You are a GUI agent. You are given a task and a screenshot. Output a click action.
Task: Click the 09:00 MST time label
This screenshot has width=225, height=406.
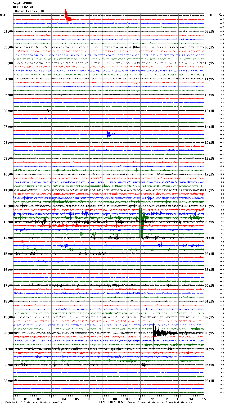coord(8,159)
